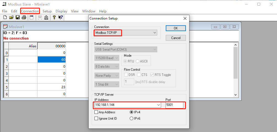Click the Save floppy disk icon
This screenshot has height=132, width=277.
(x=18, y=18)
